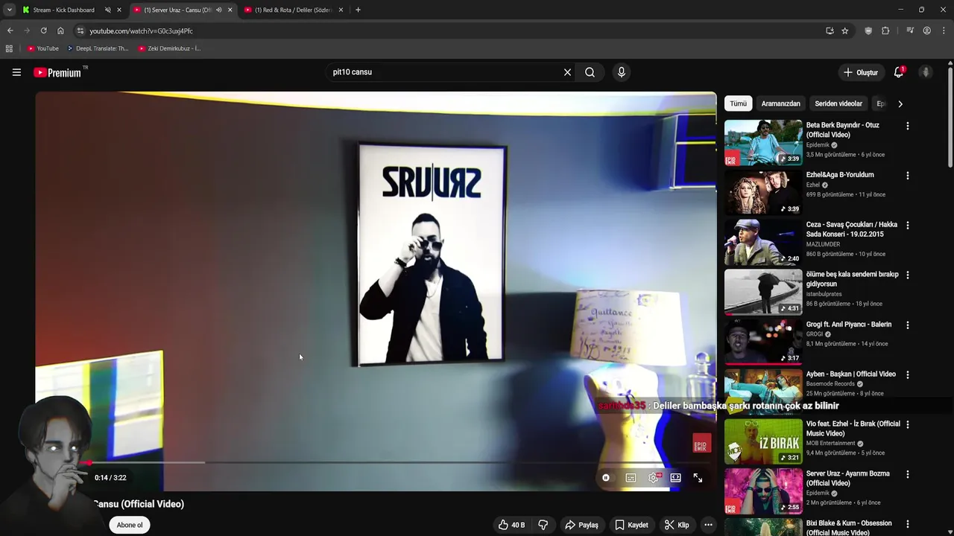Open YouTube bookmark in bookmarks bar
954x536 pixels.
(x=43, y=48)
